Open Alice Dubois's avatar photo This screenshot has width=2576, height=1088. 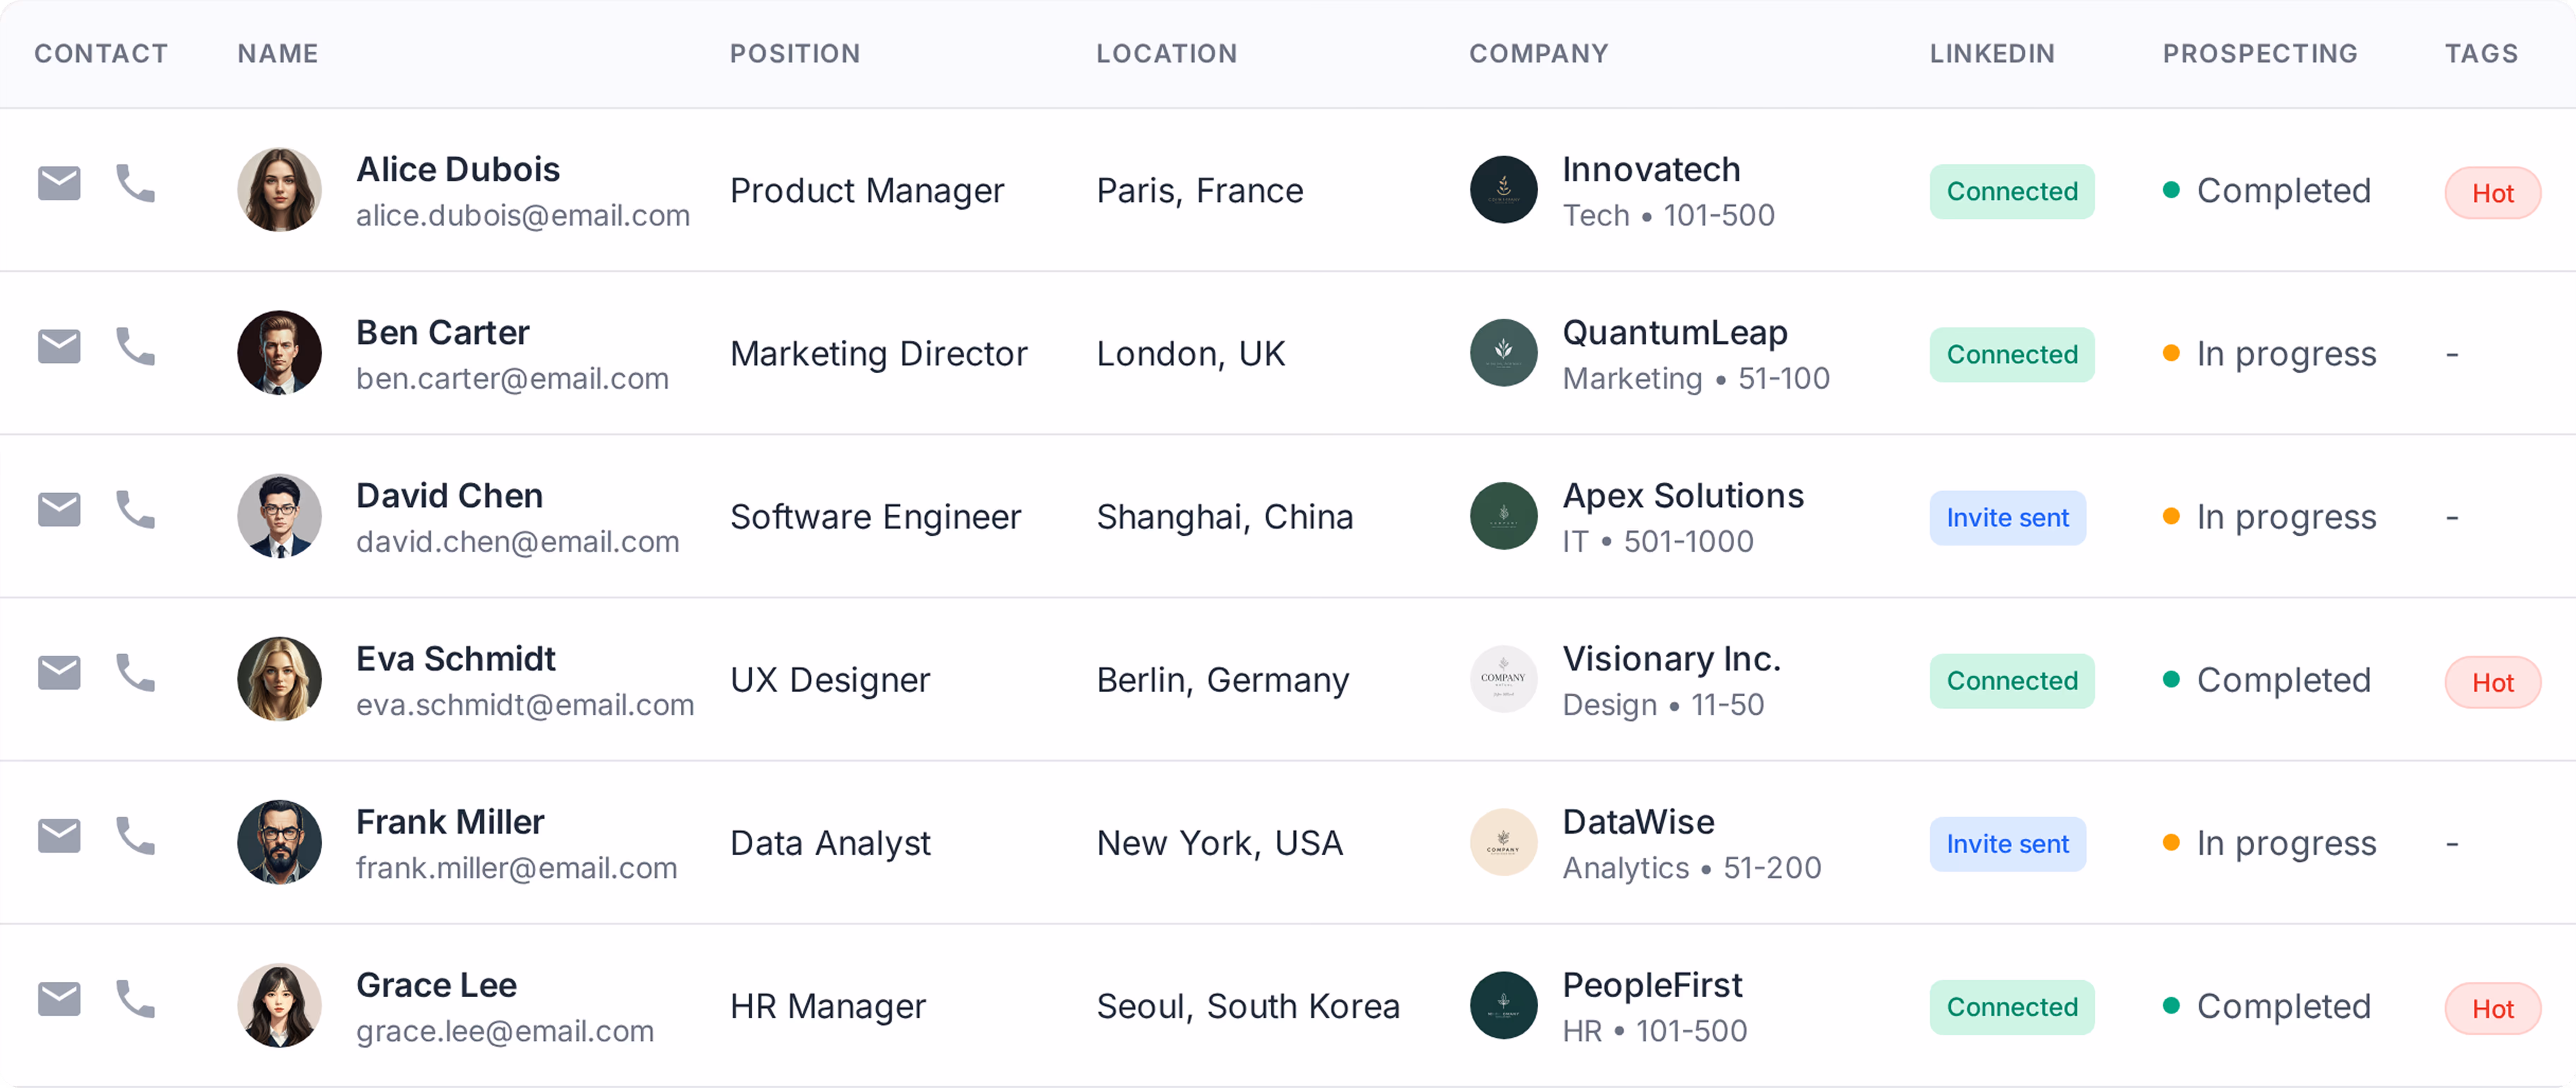click(279, 190)
